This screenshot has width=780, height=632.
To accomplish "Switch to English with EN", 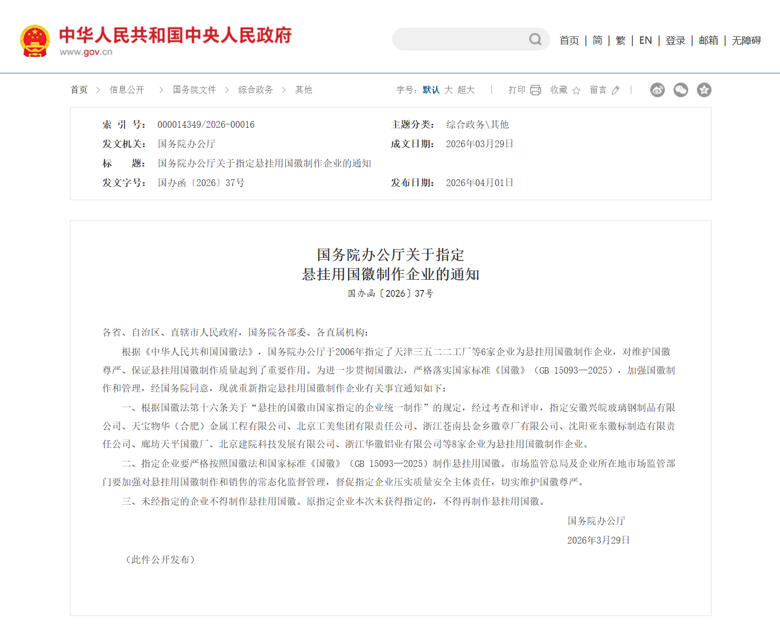I will tap(645, 40).
